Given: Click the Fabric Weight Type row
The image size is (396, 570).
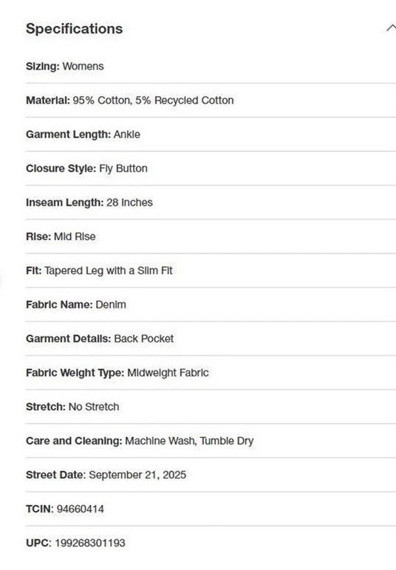Looking at the screenshot, I should pos(211,373).
